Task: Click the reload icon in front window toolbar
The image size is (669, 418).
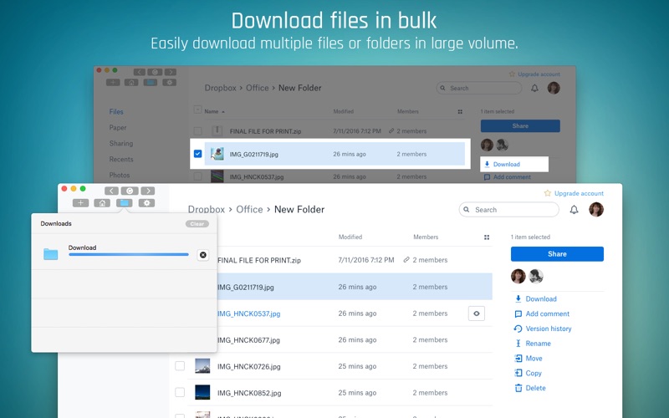Action: [130, 191]
